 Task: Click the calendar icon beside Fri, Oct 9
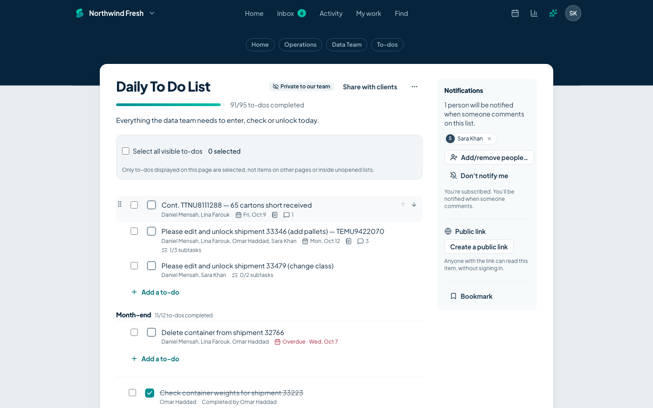(x=239, y=215)
